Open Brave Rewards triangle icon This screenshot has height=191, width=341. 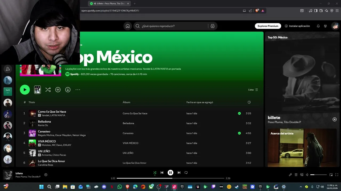click(x=263, y=11)
